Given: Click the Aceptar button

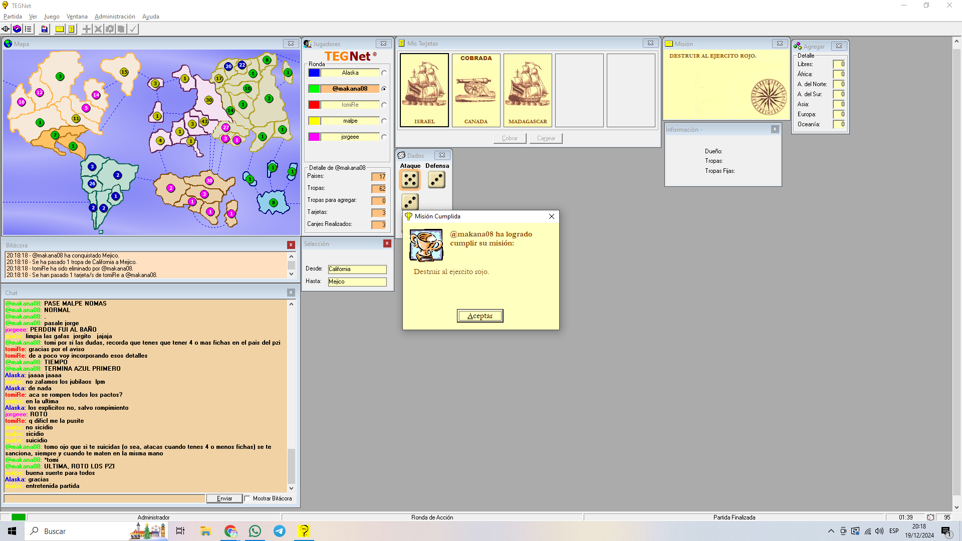Looking at the screenshot, I should tap(480, 316).
